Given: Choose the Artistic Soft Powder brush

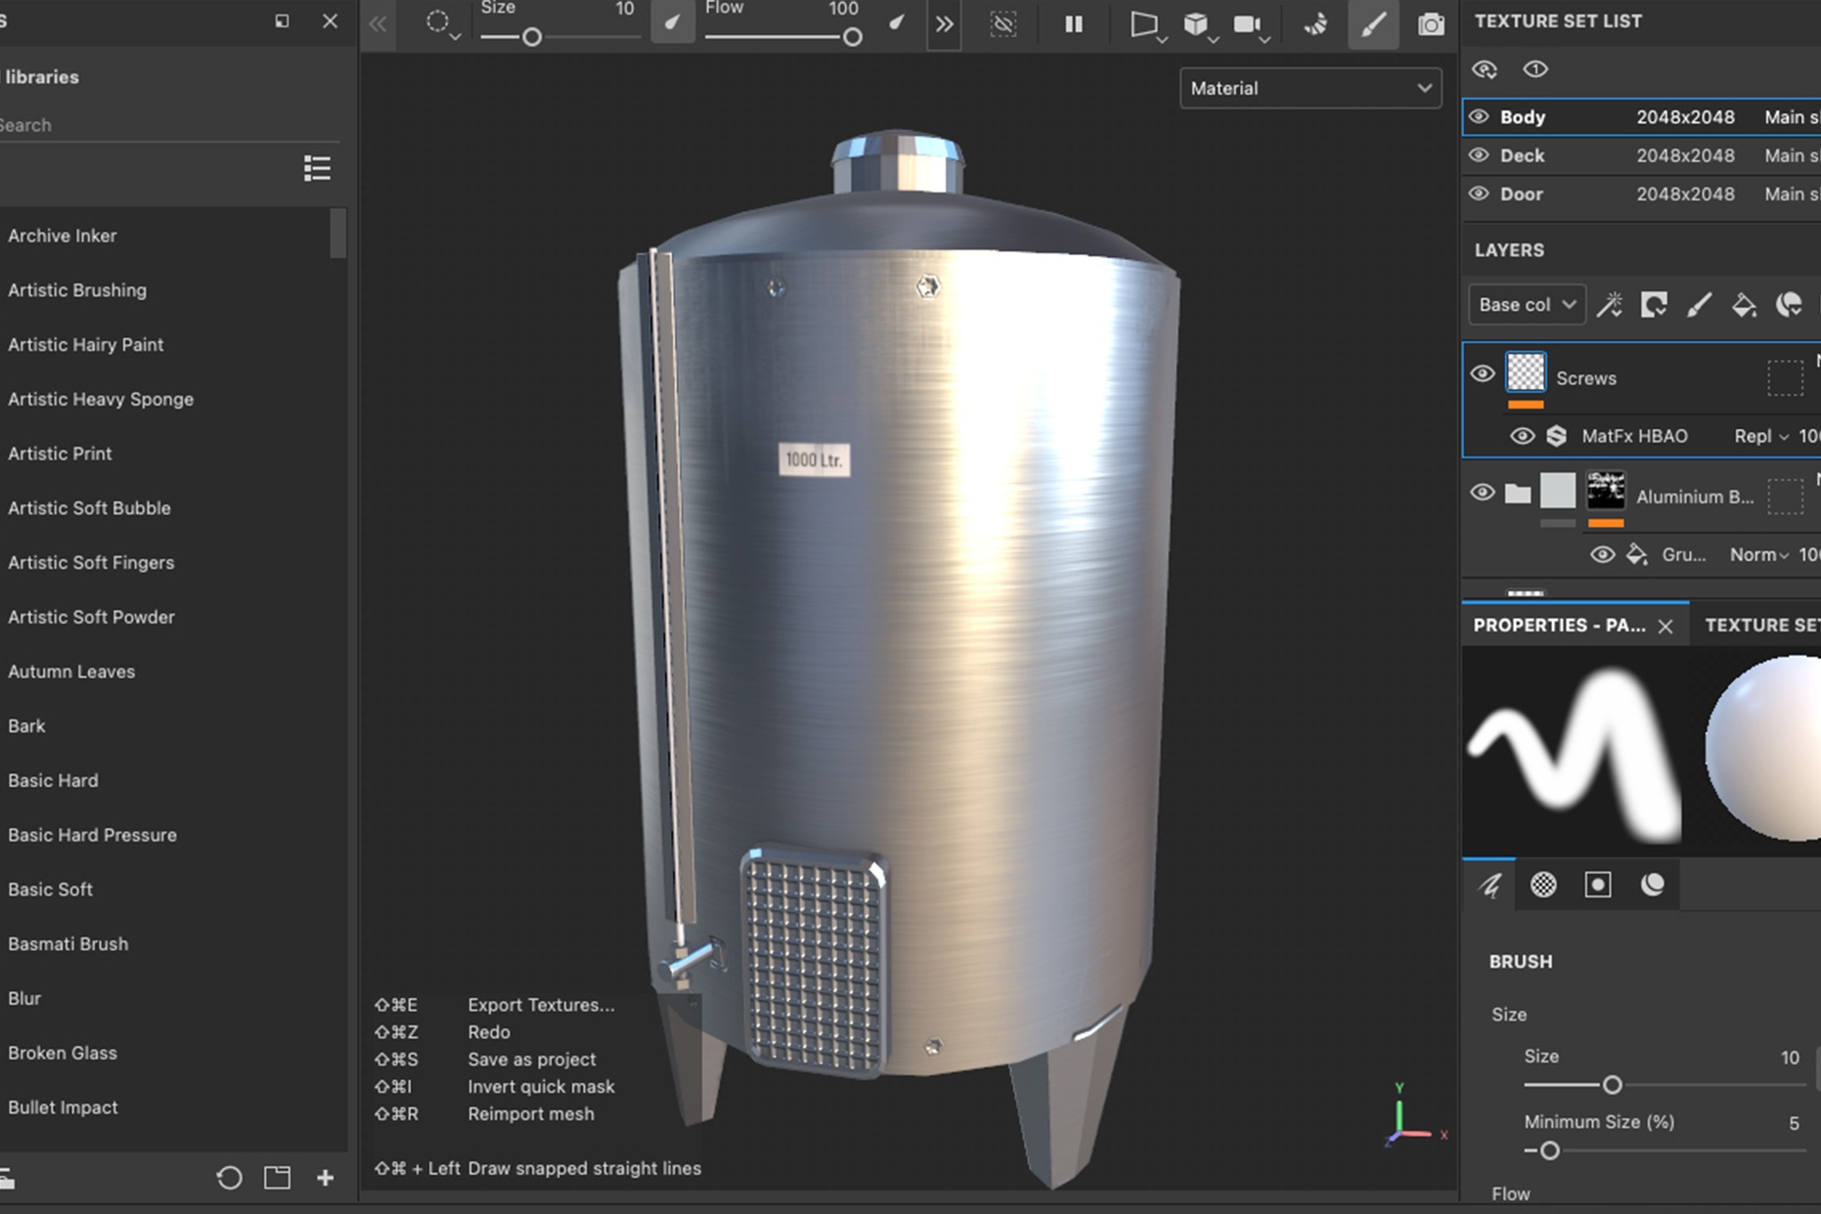Looking at the screenshot, I should 91,617.
